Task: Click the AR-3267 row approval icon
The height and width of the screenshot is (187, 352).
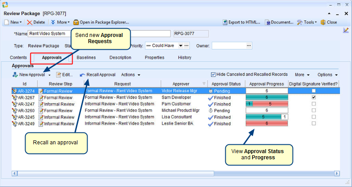Action: coord(15,98)
